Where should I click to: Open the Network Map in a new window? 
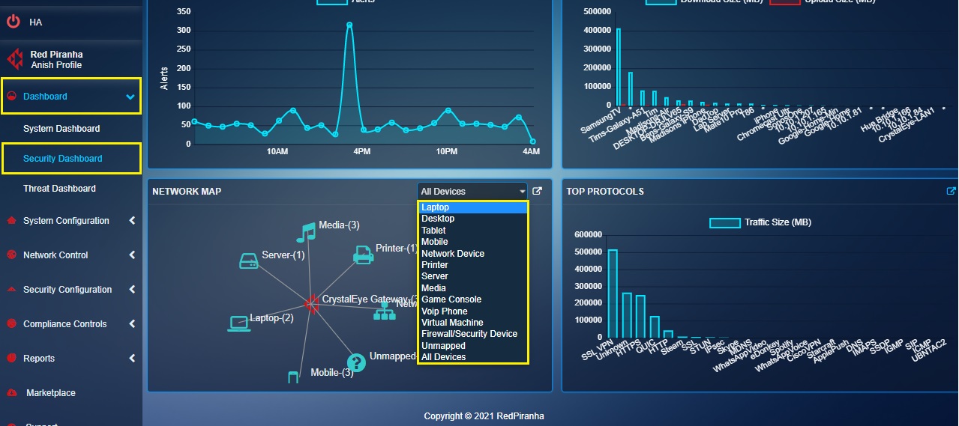[x=537, y=191]
